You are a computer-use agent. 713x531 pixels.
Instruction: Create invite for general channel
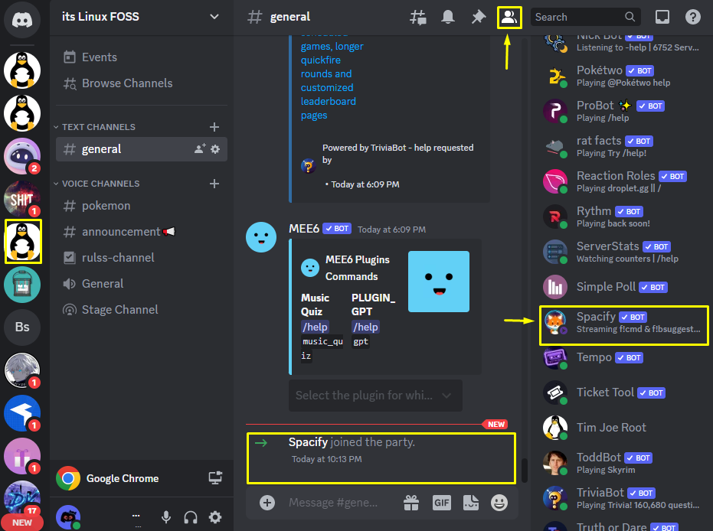(200, 149)
